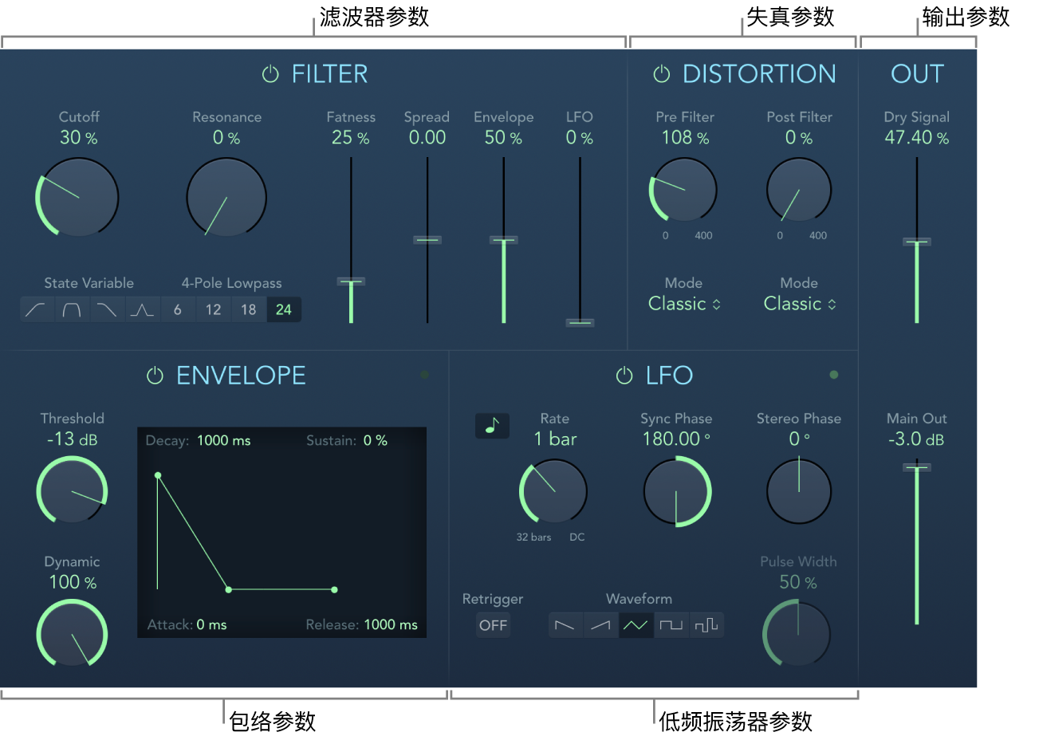The image size is (1039, 740).
Task: Select the square LFO waveform
Action: click(671, 625)
